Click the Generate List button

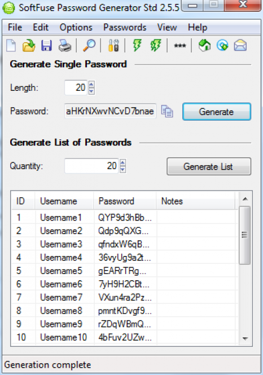pos(209,166)
